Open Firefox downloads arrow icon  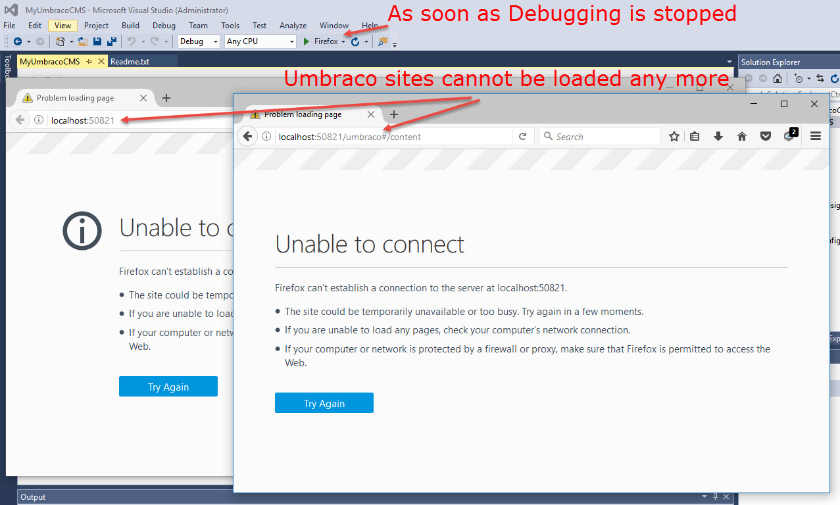coord(718,136)
